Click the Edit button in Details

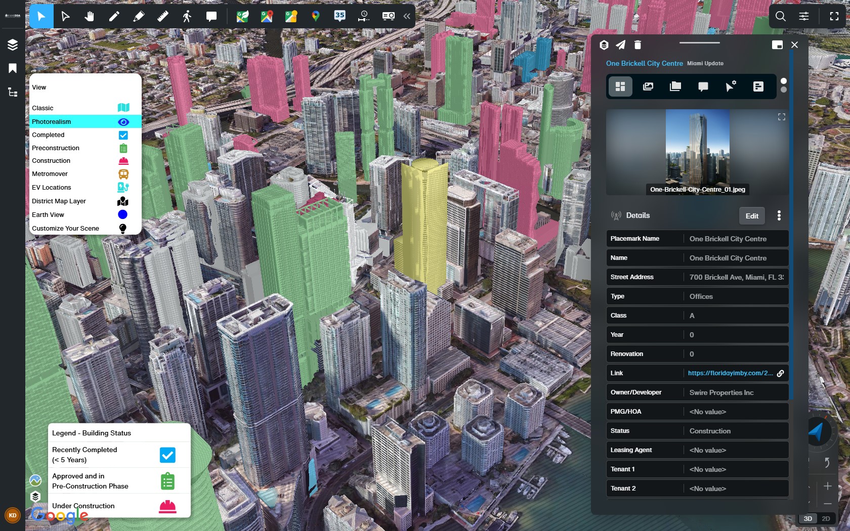(x=752, y=216)
